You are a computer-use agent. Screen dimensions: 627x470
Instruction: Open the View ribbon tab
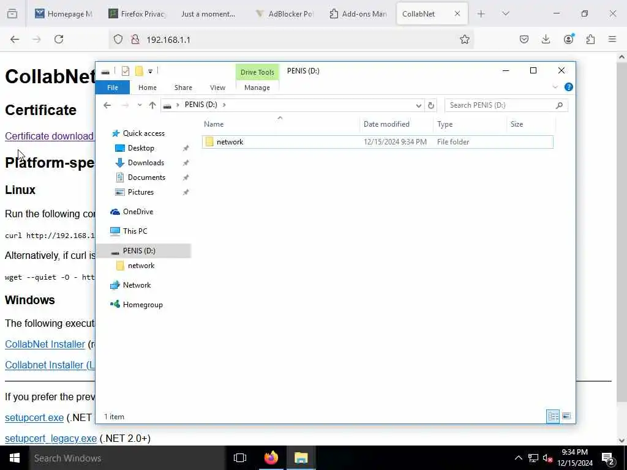click(217, 88)
